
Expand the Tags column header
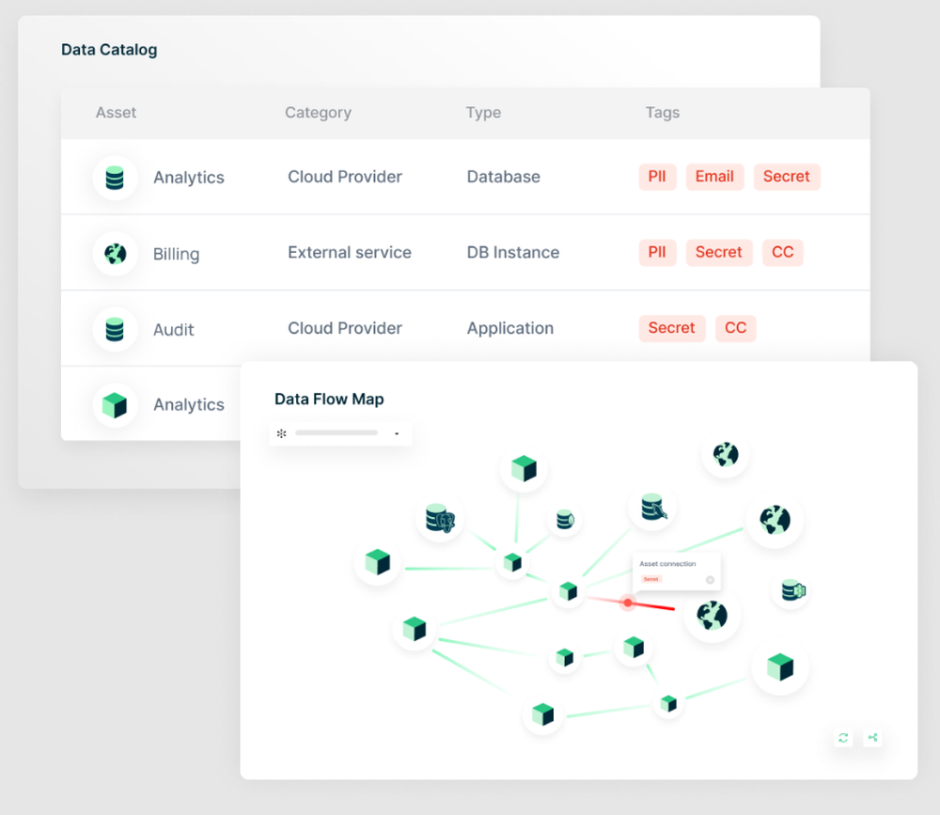[x=663, y=112]
